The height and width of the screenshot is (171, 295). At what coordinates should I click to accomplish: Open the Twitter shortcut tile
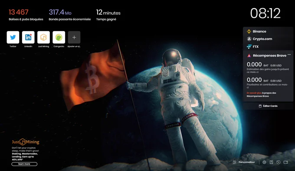tap(13, 37)
